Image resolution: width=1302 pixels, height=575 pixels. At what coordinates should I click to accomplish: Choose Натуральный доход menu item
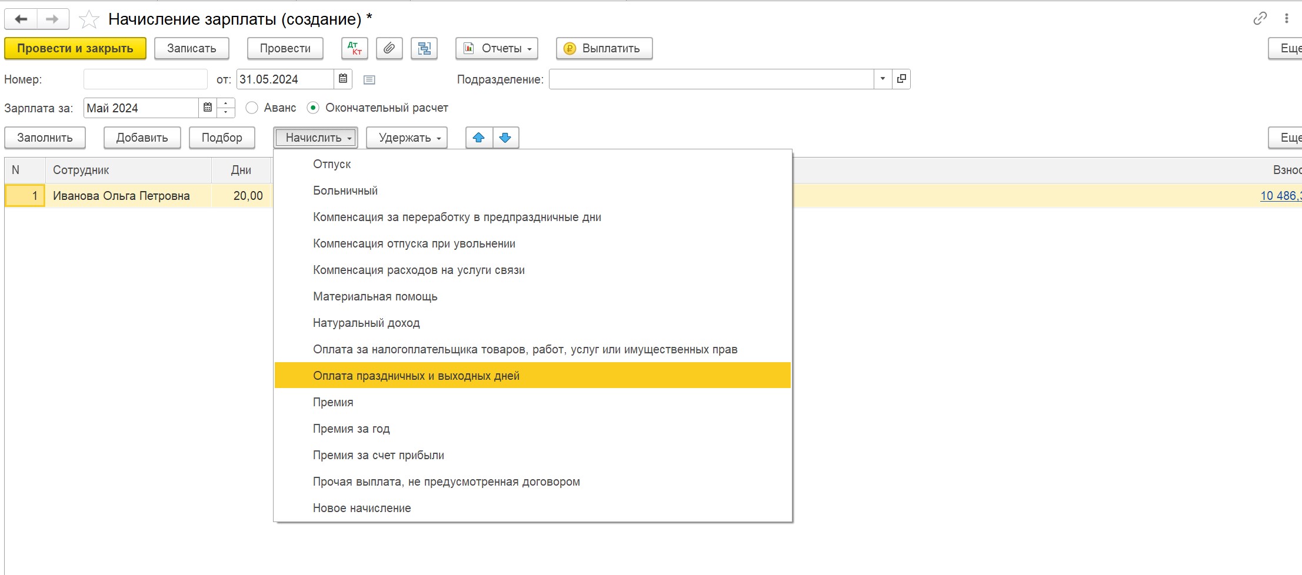point(532,323)
